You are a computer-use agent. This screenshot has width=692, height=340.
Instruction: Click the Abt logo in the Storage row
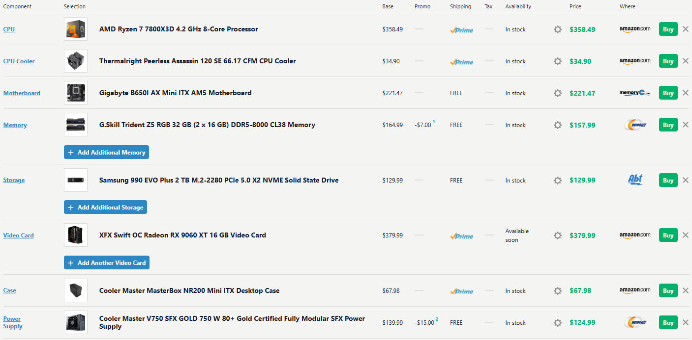coord(635,180)
